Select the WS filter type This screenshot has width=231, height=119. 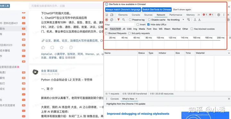[x=161, y=29]
